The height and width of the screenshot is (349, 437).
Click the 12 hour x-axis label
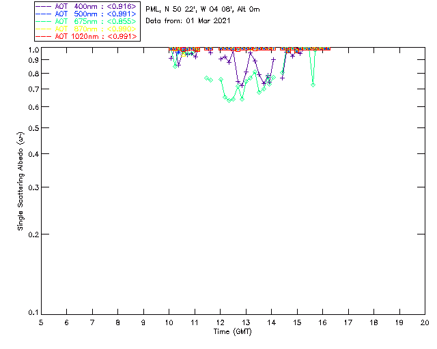click(x=220, y=322)
